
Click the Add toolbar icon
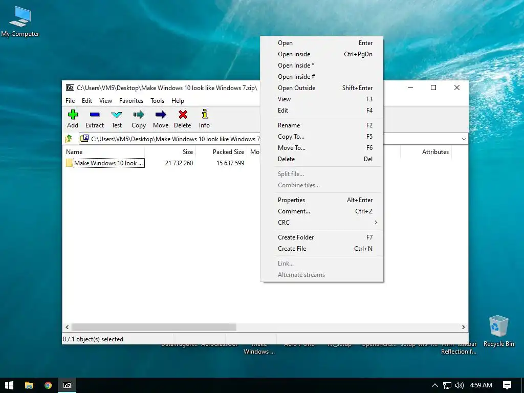73,115
